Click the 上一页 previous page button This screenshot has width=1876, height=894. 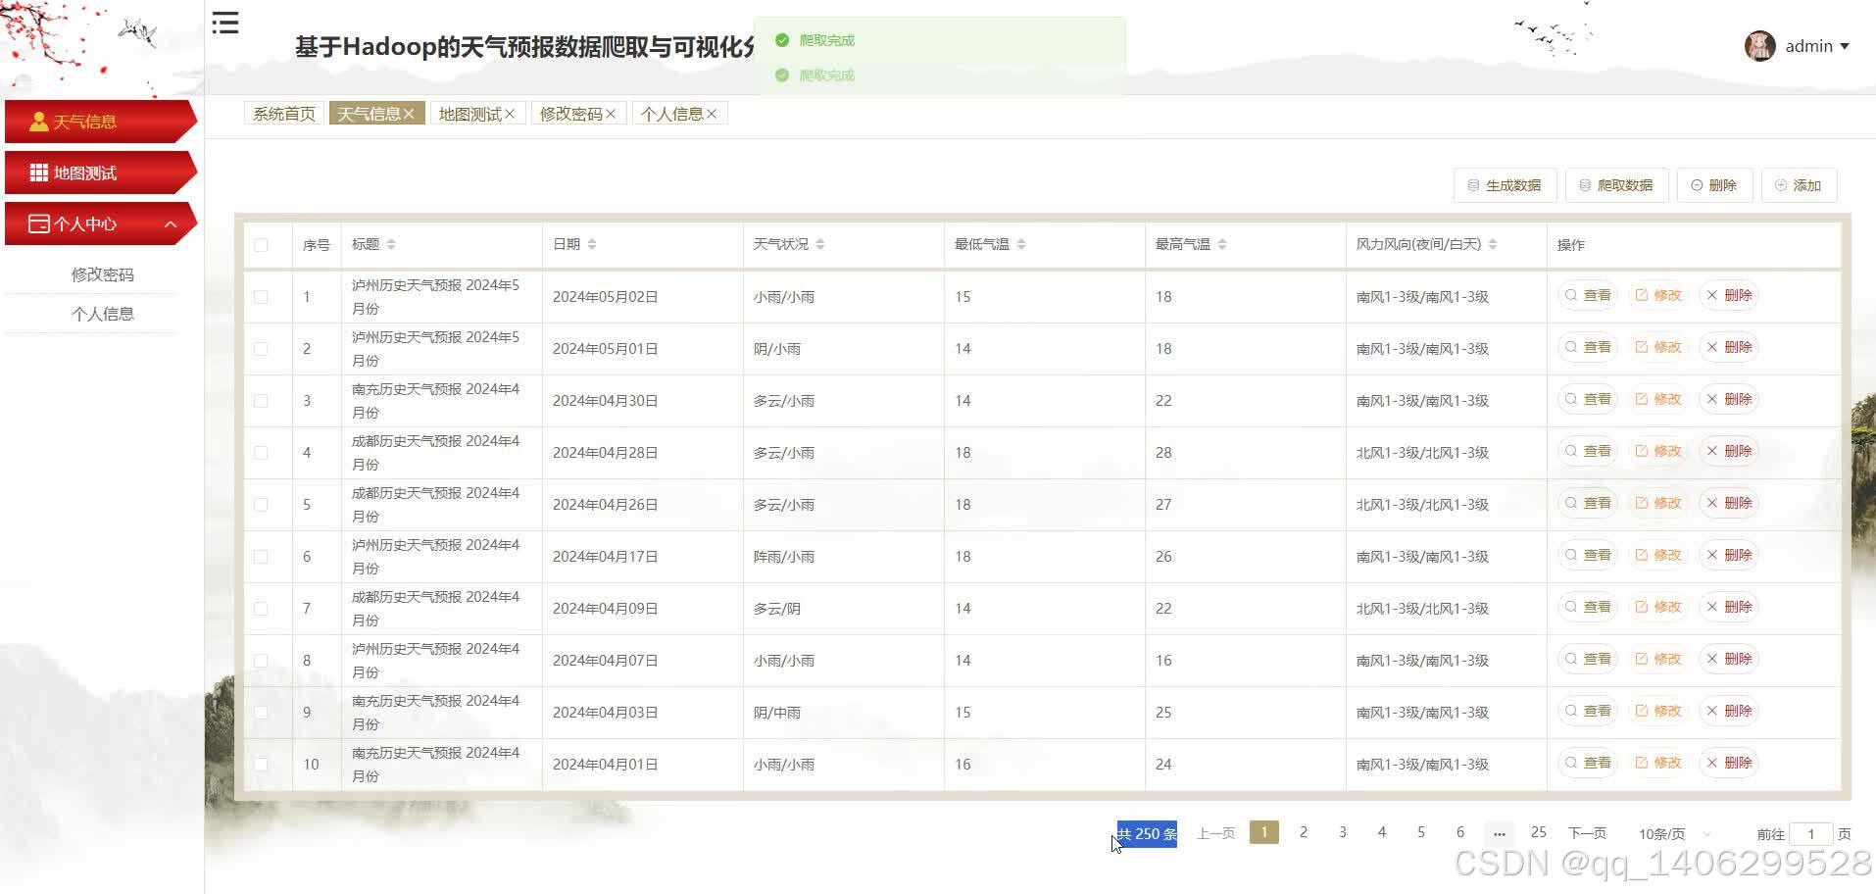[x=1215, y=833]
